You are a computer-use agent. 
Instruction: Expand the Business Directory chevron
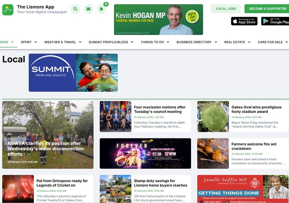point(216,42)
